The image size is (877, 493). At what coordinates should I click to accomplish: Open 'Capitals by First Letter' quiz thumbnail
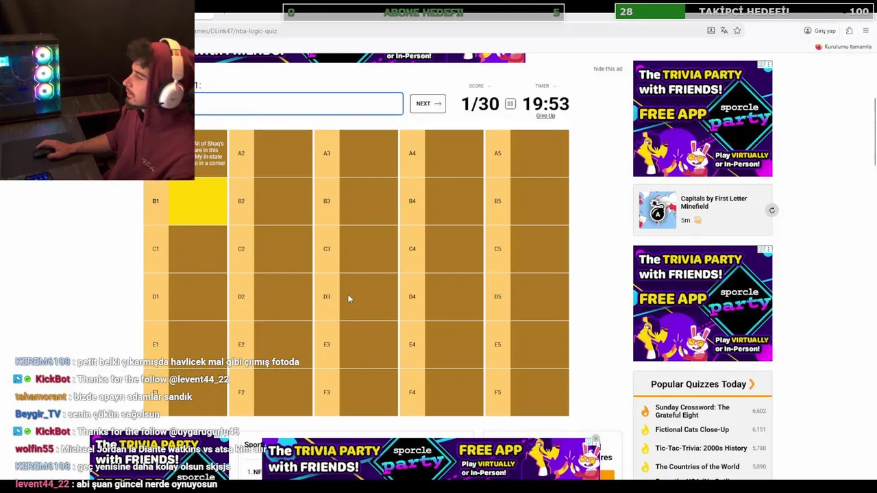[657, 210]
